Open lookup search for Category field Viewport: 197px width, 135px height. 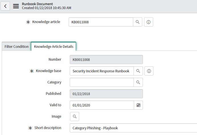click(x=138, y=82)
